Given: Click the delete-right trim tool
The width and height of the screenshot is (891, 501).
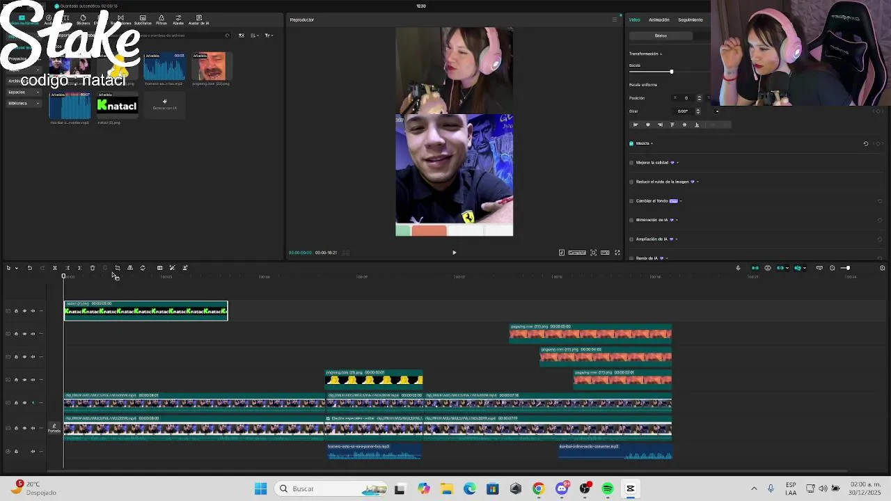Looking at the screenshot, I should pos(79,268).
